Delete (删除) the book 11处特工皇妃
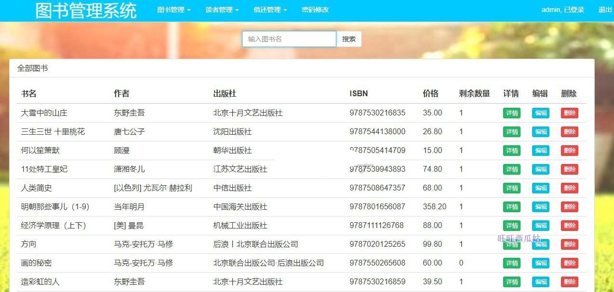This screenshot has width=614, height=292. [x=569, y=169]
